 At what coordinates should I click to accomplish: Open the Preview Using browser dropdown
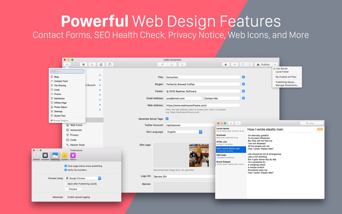tap(83, 178)
